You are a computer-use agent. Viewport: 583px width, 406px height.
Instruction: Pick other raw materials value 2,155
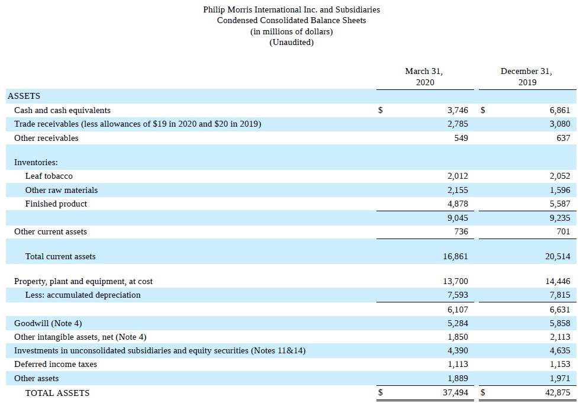(x=458, y=191)
